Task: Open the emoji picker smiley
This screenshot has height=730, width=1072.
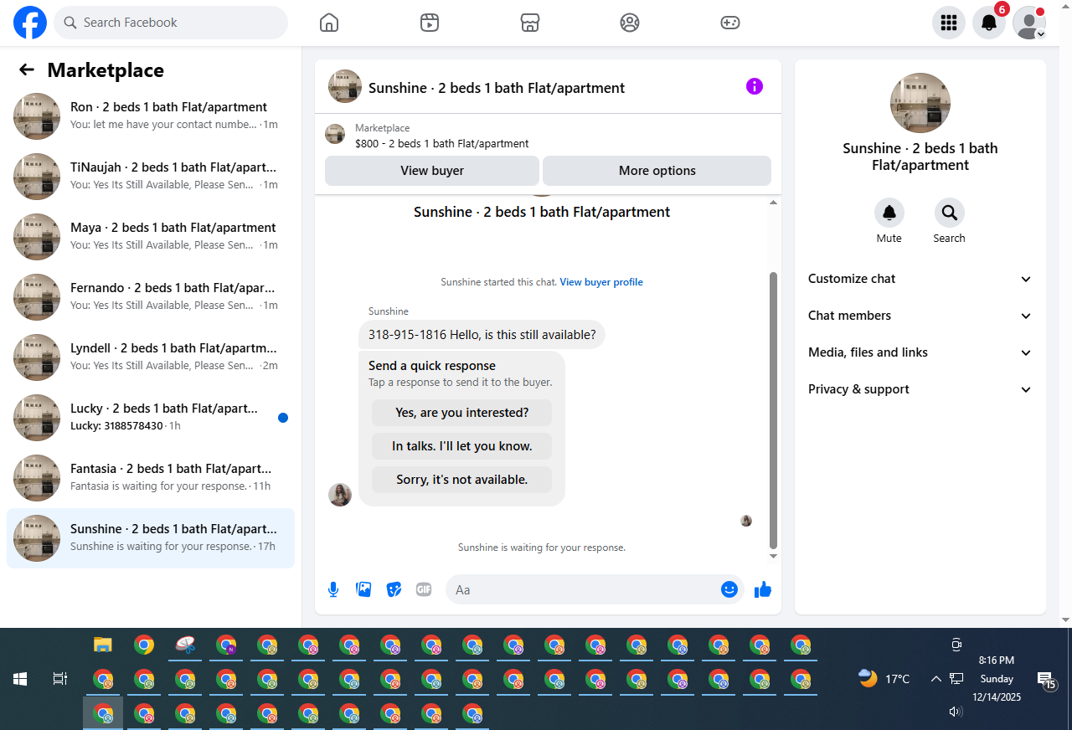Action: pyautogui.click(x=729, y=589)
